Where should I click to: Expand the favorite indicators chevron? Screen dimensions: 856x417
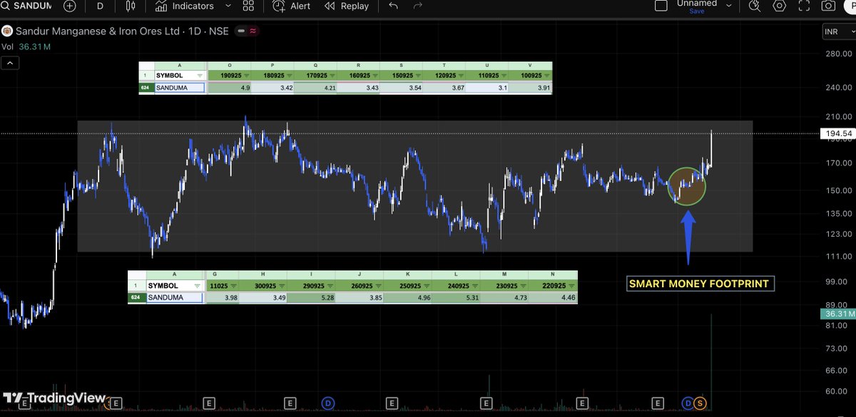point(228,6)
